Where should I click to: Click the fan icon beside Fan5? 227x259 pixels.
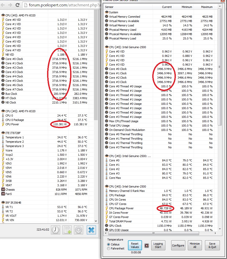pyautogui.click(x=3, y=194)
